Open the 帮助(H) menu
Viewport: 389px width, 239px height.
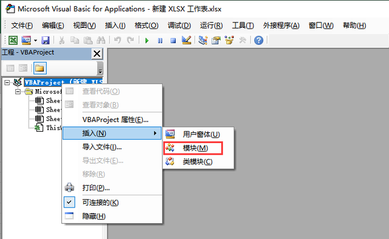(x=354, y=25)
